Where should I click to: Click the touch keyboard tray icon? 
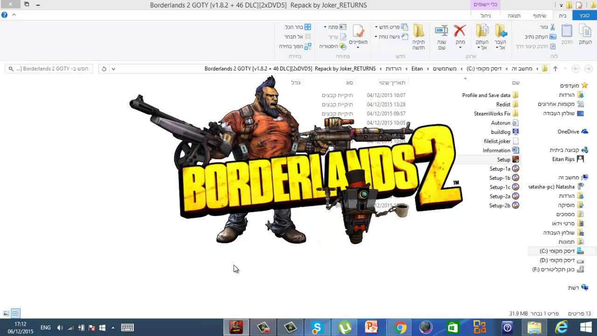point(127,328)
